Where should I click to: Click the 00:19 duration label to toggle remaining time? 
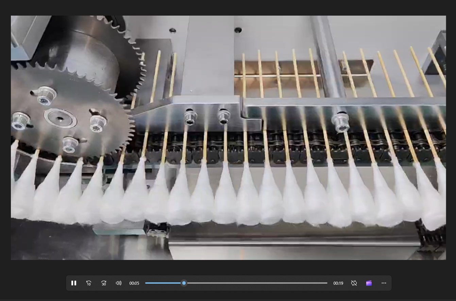[338, 283]
